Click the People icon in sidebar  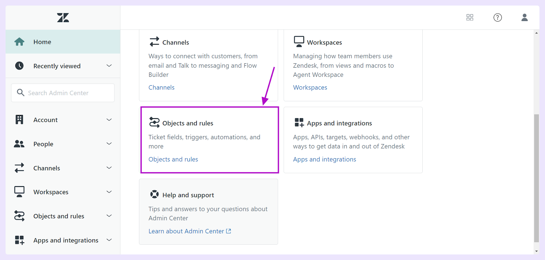click(x=19, y=144)
